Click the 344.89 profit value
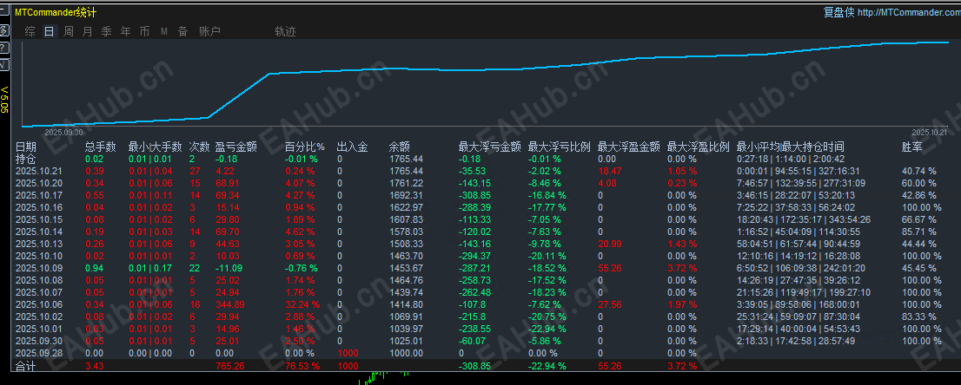The height and width of the screenshot is (385, 961). click(230, 305)
